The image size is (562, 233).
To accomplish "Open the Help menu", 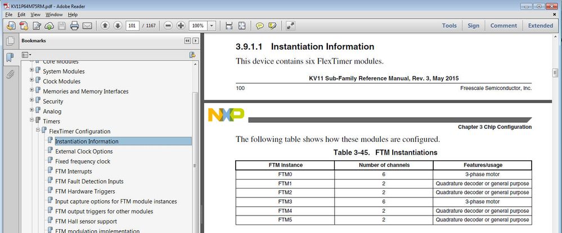I will point(73,15).
